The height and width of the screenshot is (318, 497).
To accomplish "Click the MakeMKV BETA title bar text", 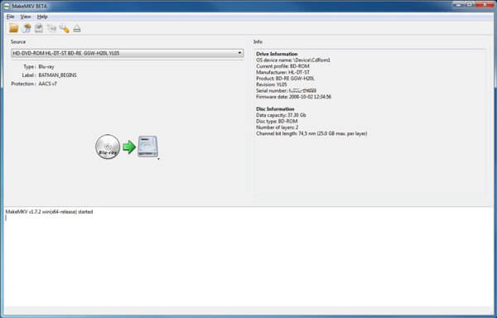I will [30, 6].
